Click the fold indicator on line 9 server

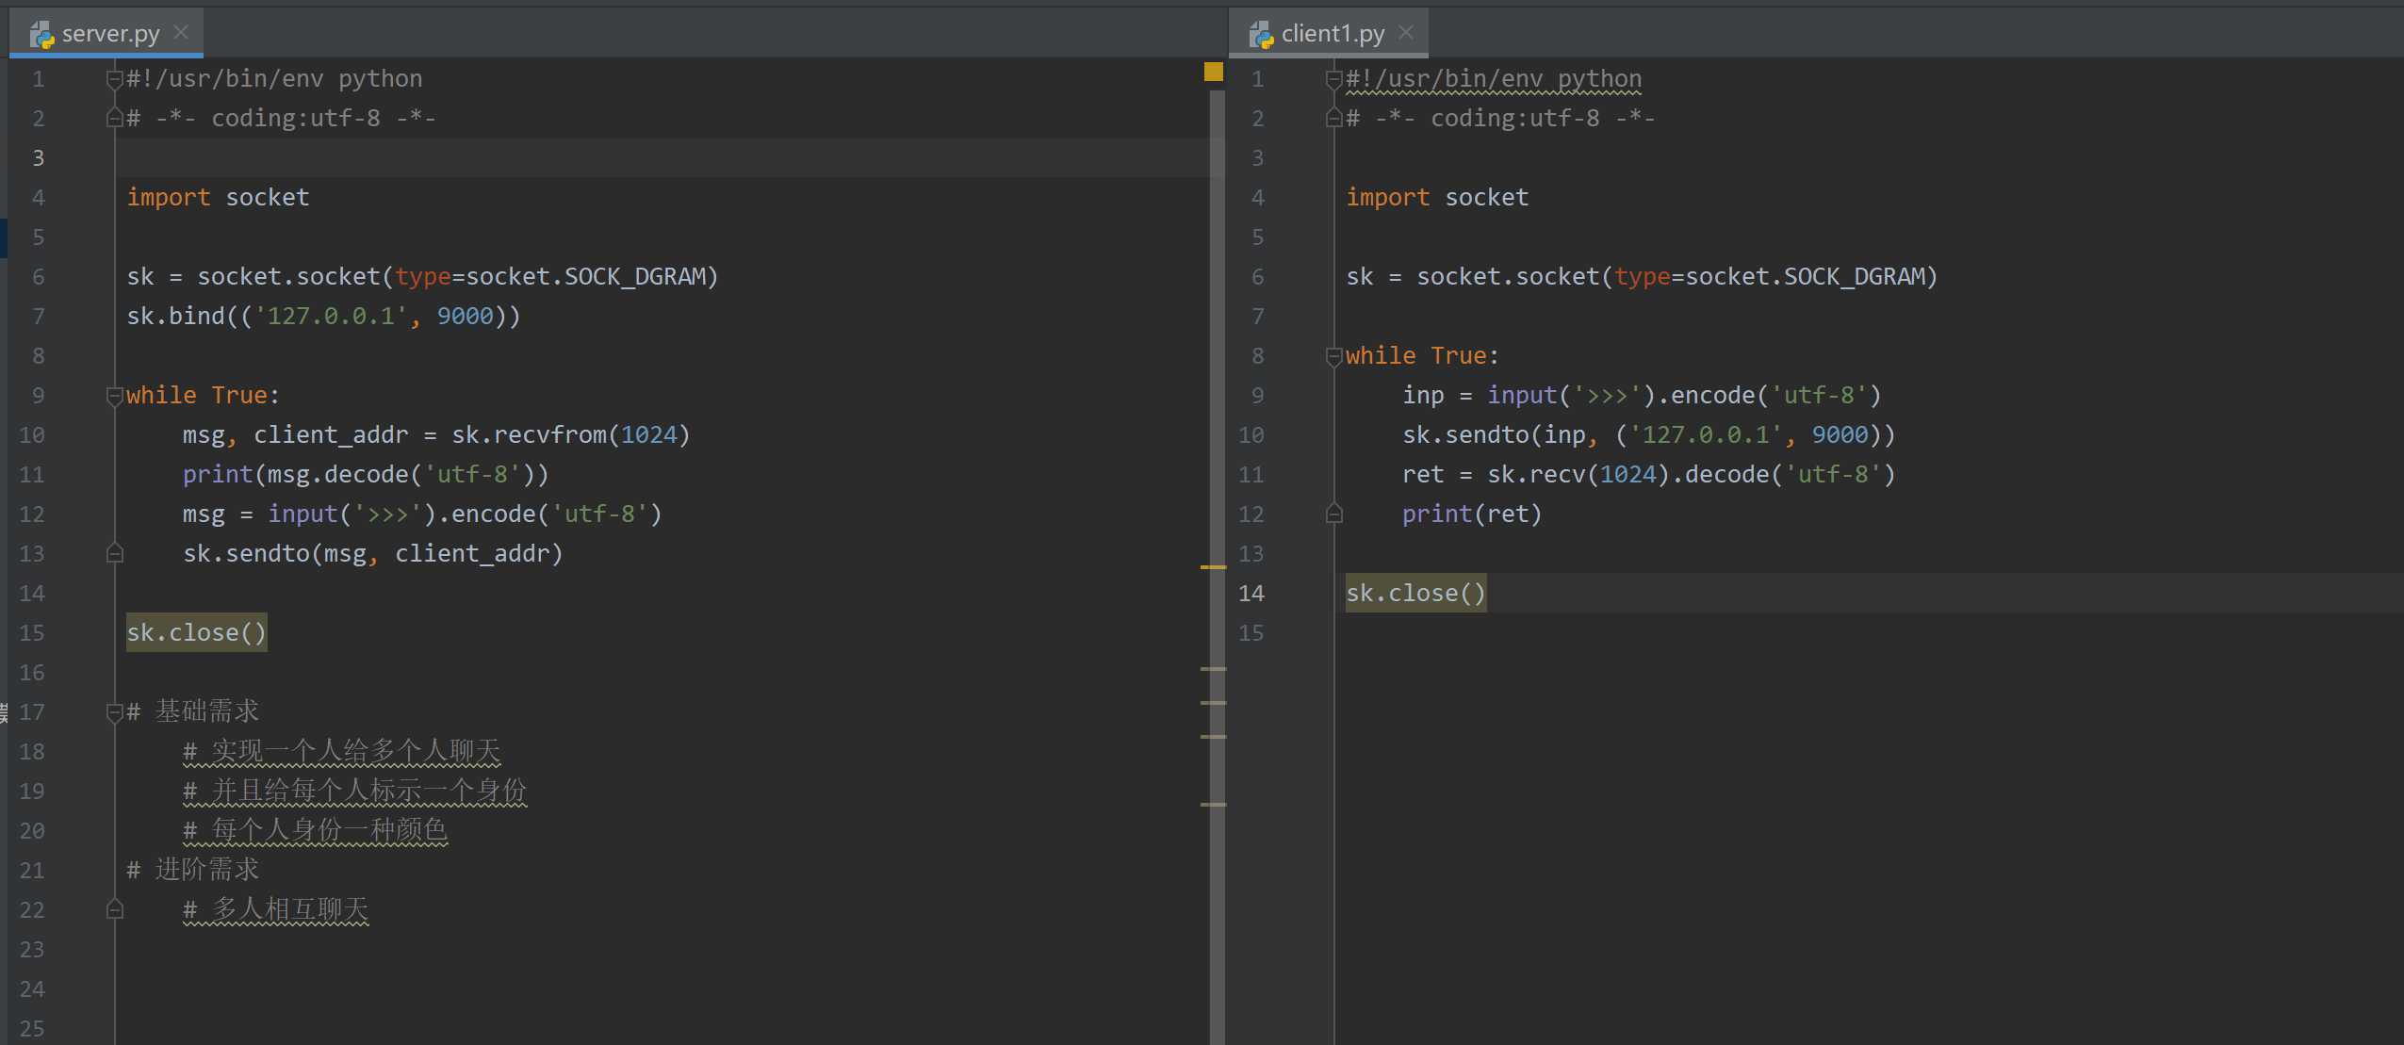click(113, 396)
